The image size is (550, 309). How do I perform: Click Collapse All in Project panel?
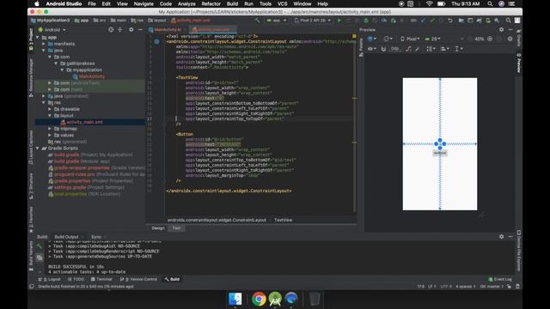(x=120, y=30)
